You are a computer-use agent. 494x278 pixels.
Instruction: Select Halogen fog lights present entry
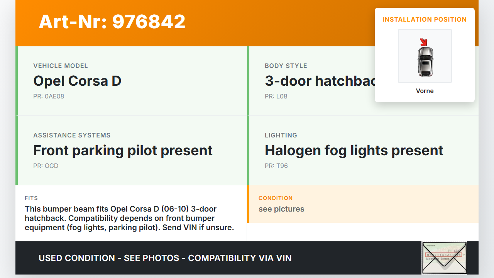pyautogui.click(x=354, y=151)
